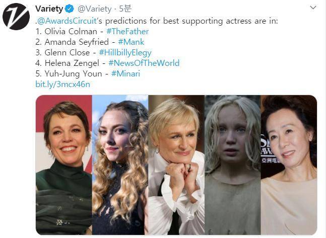Open the bit.ly/3mcx46n link
This screenshot has height=238, width=326.
pos(63,84)
